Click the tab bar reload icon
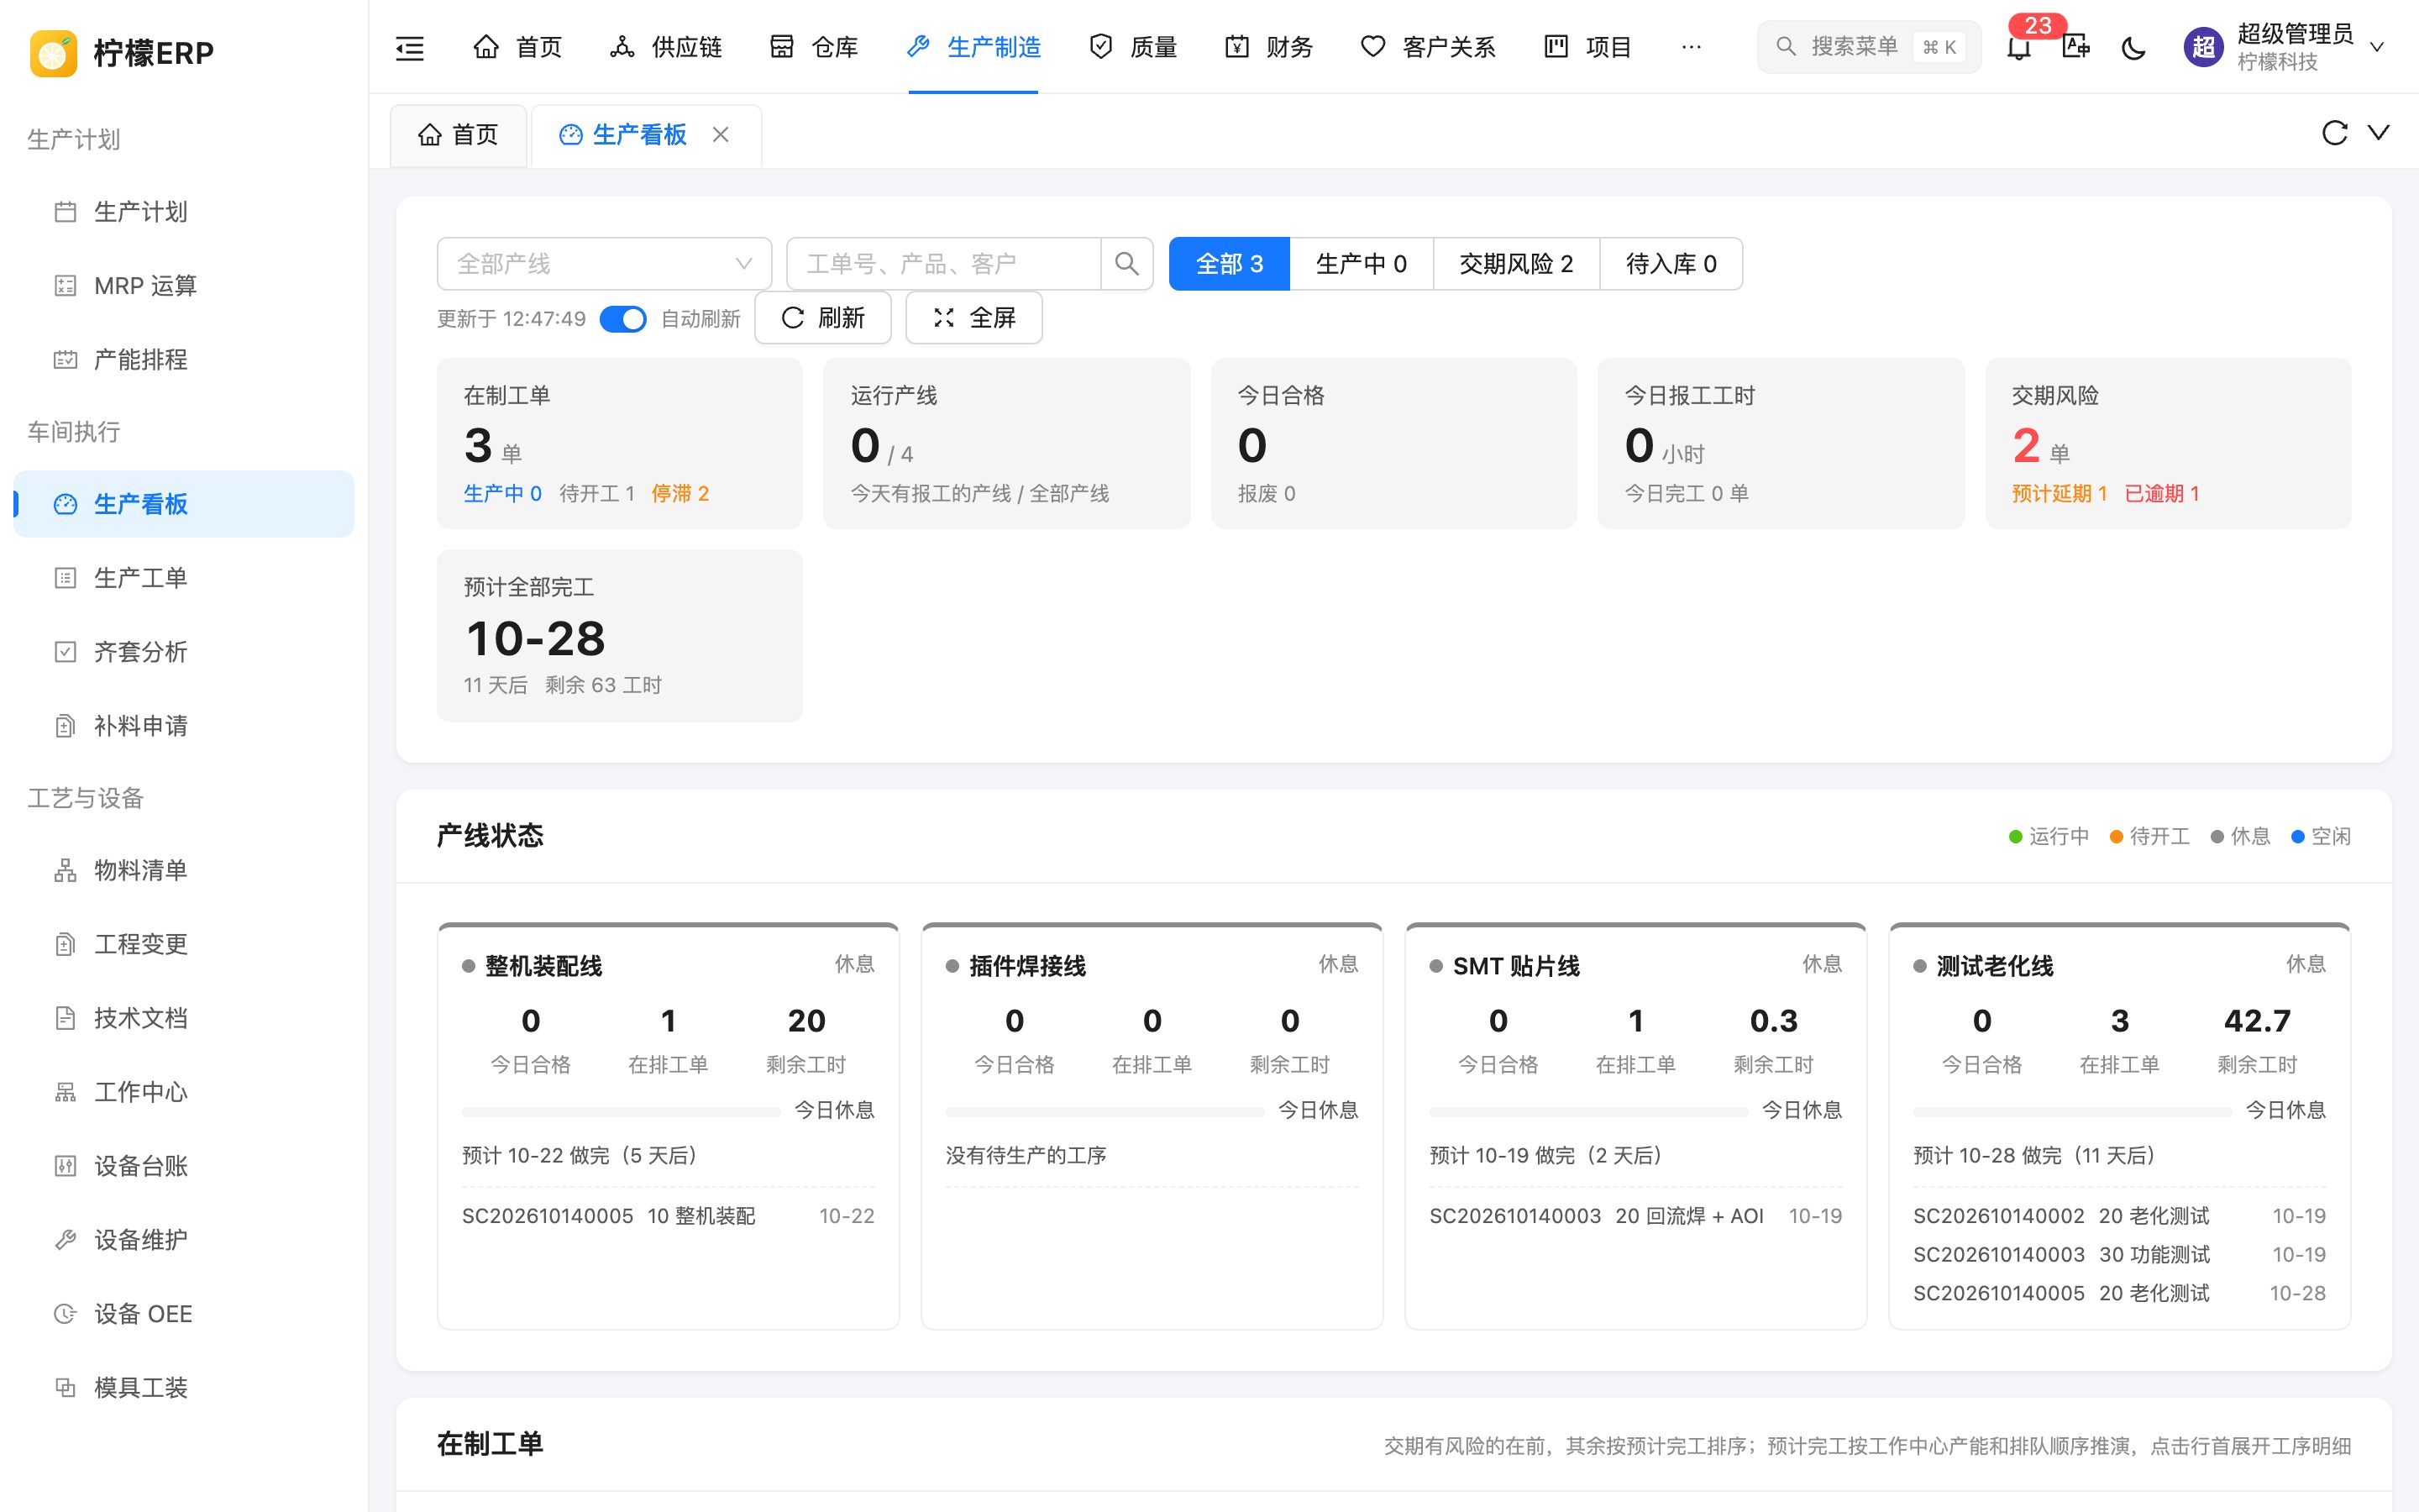Viewport: 2419px width, 1512px height. (2334, 133)
